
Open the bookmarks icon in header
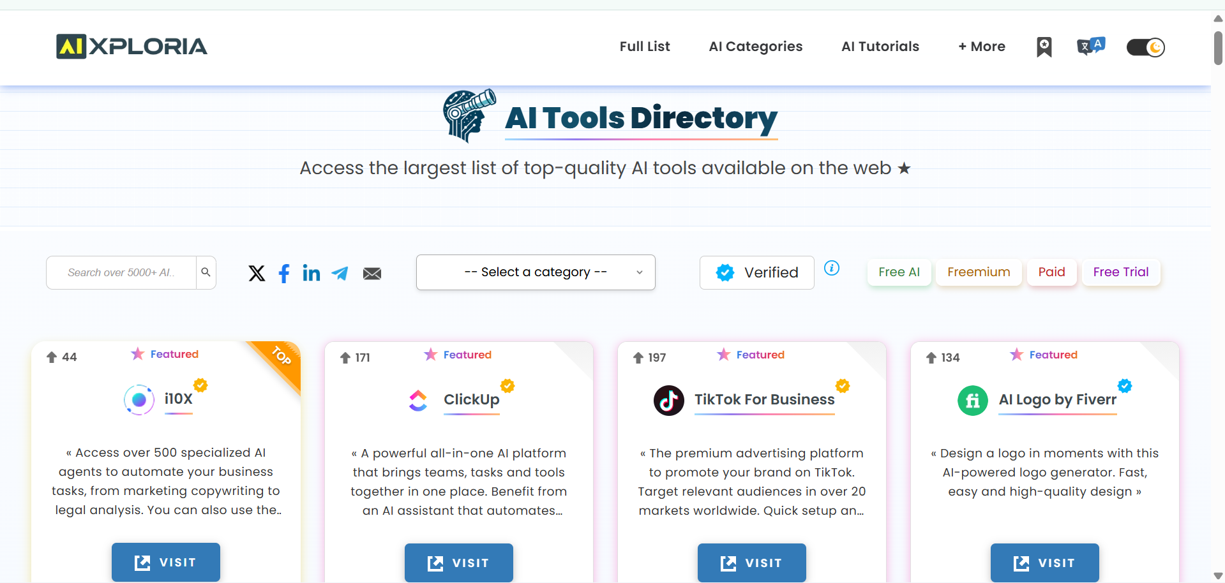click(1044, 47)
